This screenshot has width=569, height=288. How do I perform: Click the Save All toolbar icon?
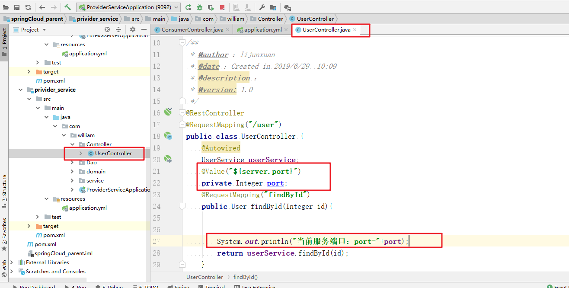(x=17, y=7)
